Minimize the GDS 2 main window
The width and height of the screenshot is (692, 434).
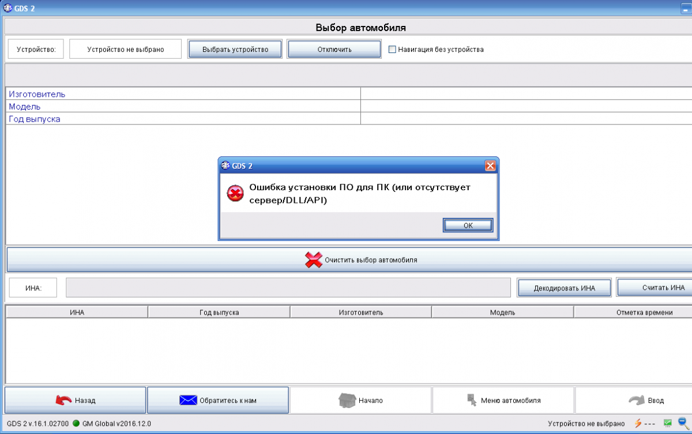[x=686, y=7]
